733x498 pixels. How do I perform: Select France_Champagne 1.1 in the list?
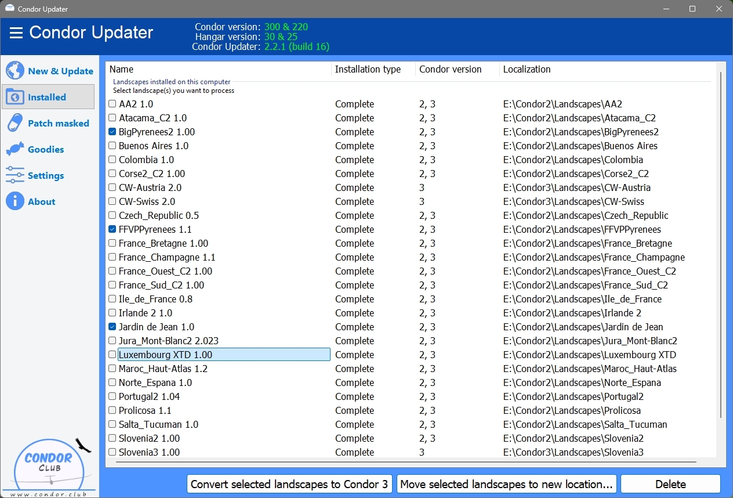166,257
